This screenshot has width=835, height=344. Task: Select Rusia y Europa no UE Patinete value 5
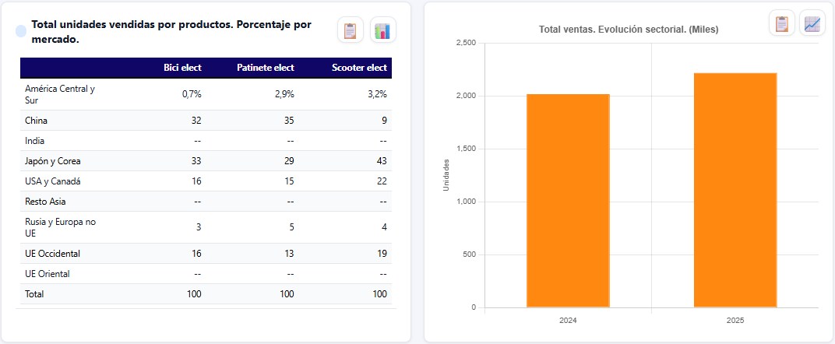(x=291, y=227)
